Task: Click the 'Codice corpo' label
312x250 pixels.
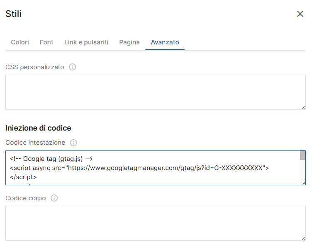Action: 26,198
